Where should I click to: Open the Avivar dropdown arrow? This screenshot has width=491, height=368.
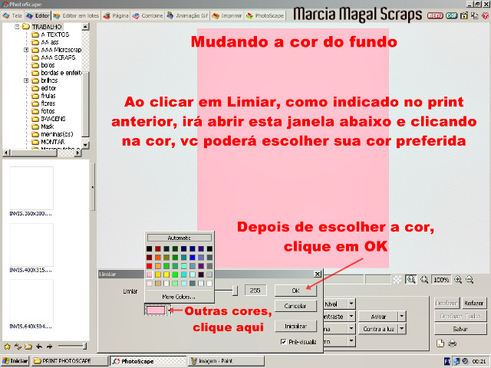pos(402,316)
